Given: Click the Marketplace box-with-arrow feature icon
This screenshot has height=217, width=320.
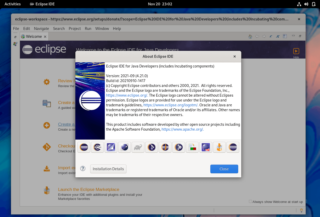Looking at the screenshot, I should (x=219, y=147).
